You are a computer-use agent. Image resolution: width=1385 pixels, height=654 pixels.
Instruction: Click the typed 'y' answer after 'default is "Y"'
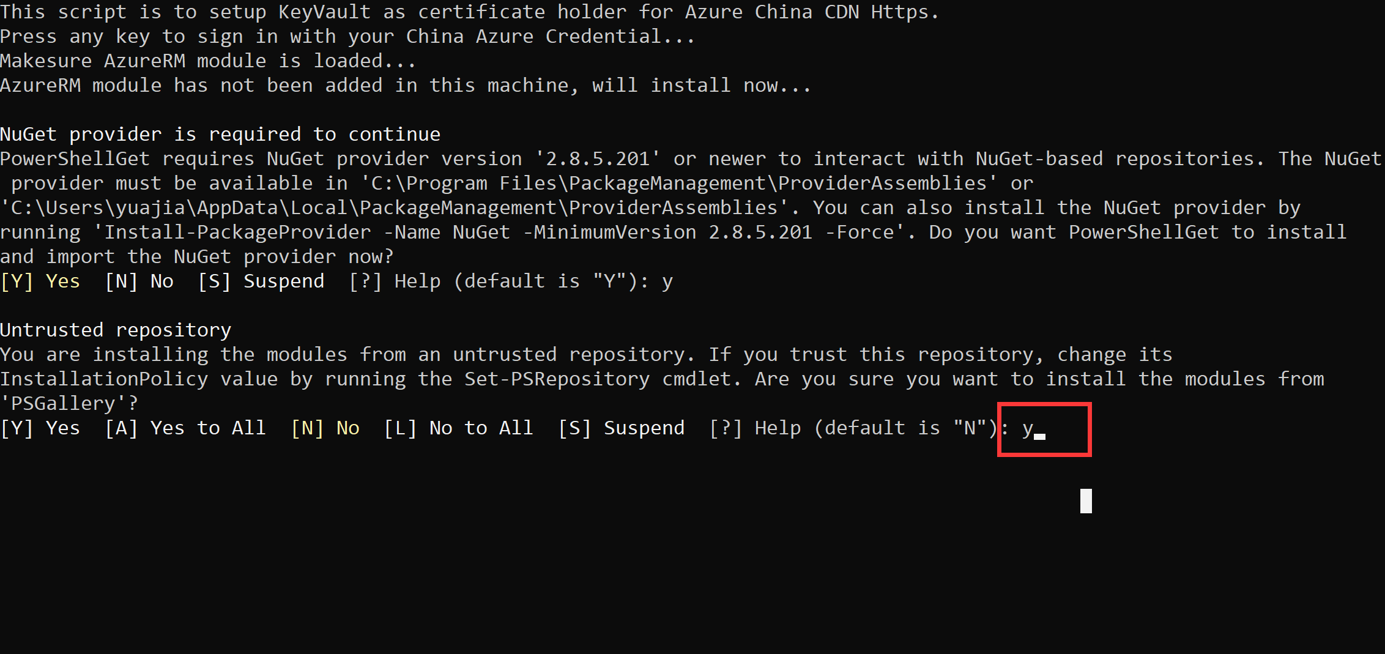[667, 281]
